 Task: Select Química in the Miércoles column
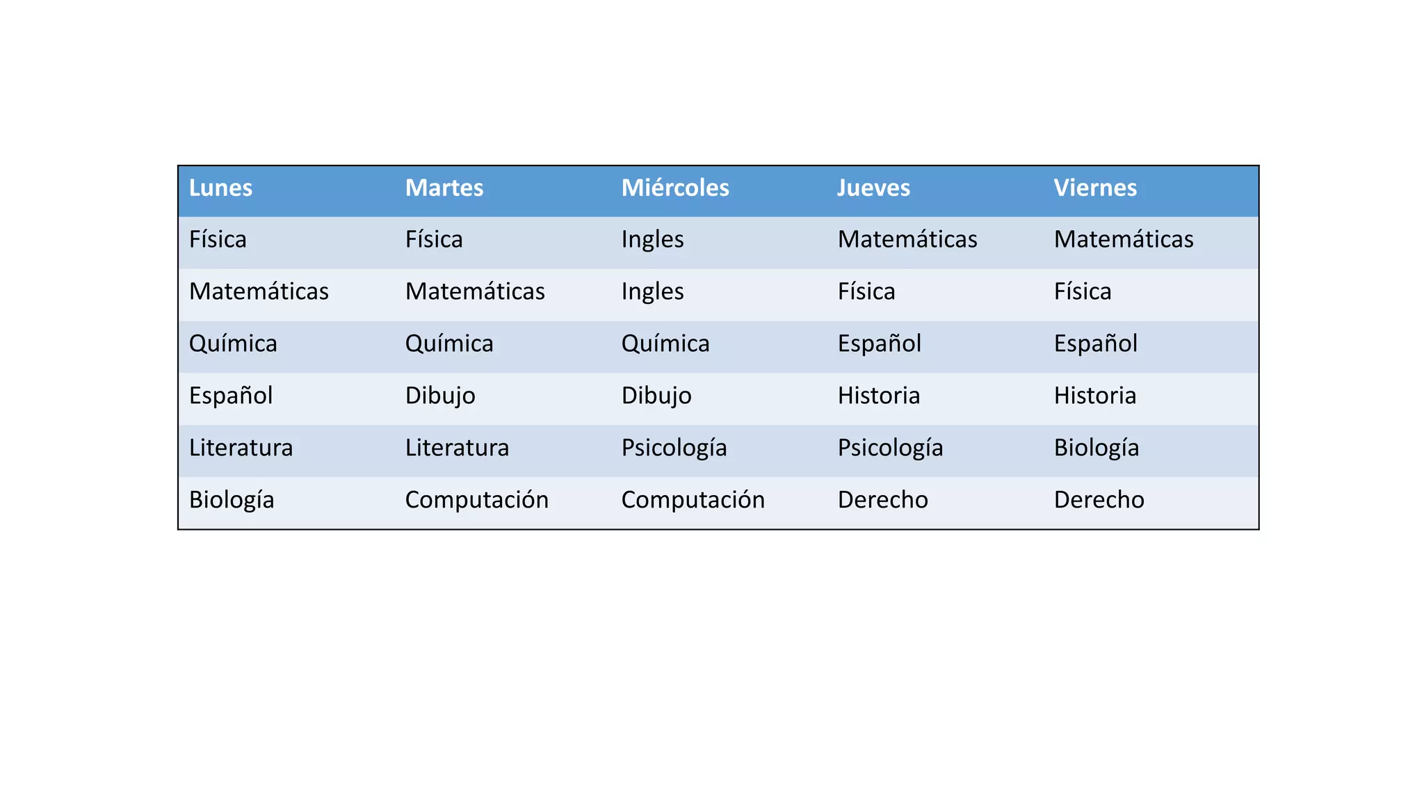pyautogui.click(x=665, y=343)
